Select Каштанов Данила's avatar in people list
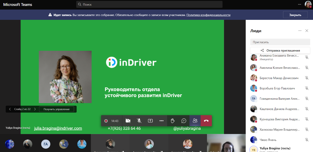This screenshot has width=313, height=152. pos(254,109)
